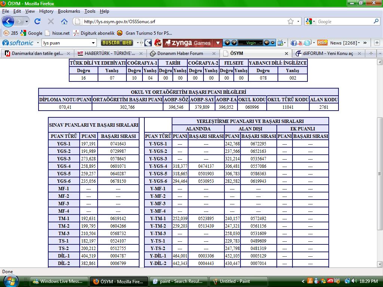
Task: Open the RSS feed icon
Action: tap(322, 43)
